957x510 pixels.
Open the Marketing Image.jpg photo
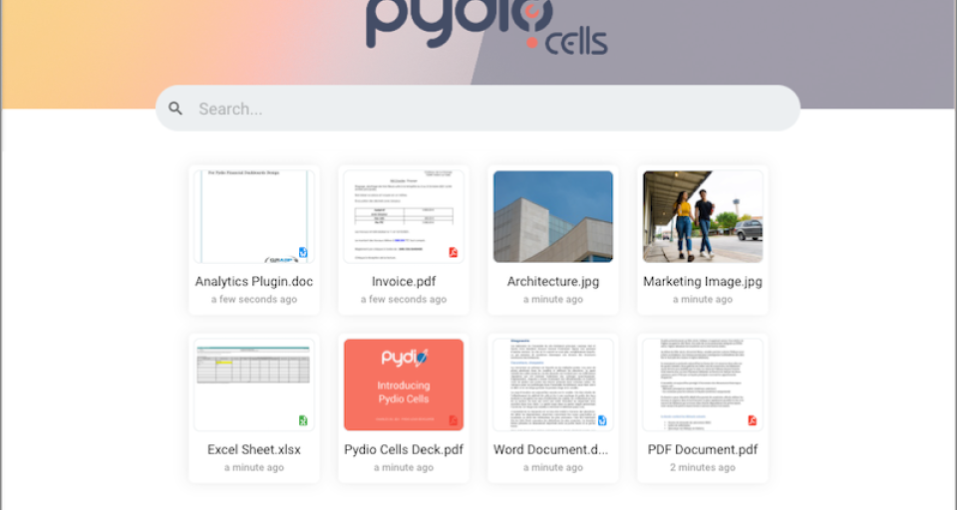703,216
